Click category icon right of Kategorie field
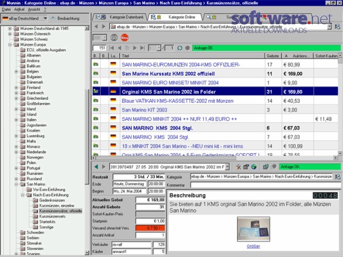This screenshot has height=257, width=343. click(338, 177)
